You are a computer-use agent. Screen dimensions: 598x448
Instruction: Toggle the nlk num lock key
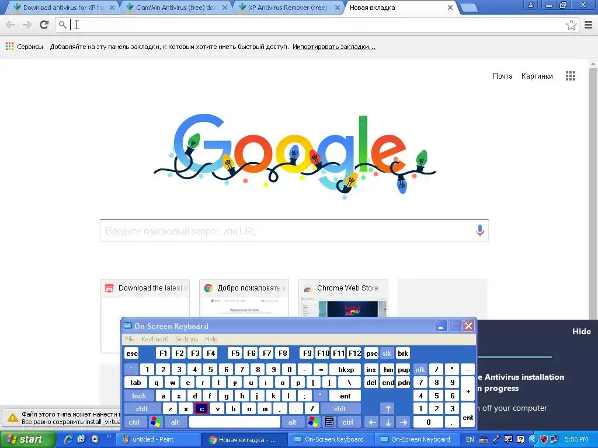tap(420, 369)
